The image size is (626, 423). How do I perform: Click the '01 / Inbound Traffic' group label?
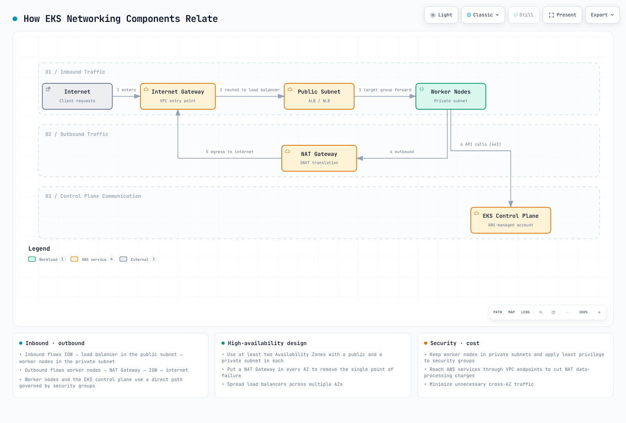point(75,72)
